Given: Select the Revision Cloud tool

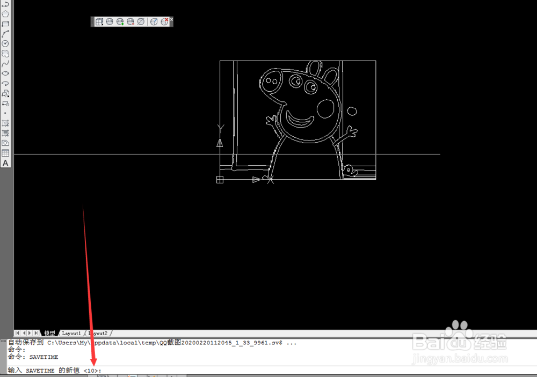Looking at the screenshot, I should point(5,54).
